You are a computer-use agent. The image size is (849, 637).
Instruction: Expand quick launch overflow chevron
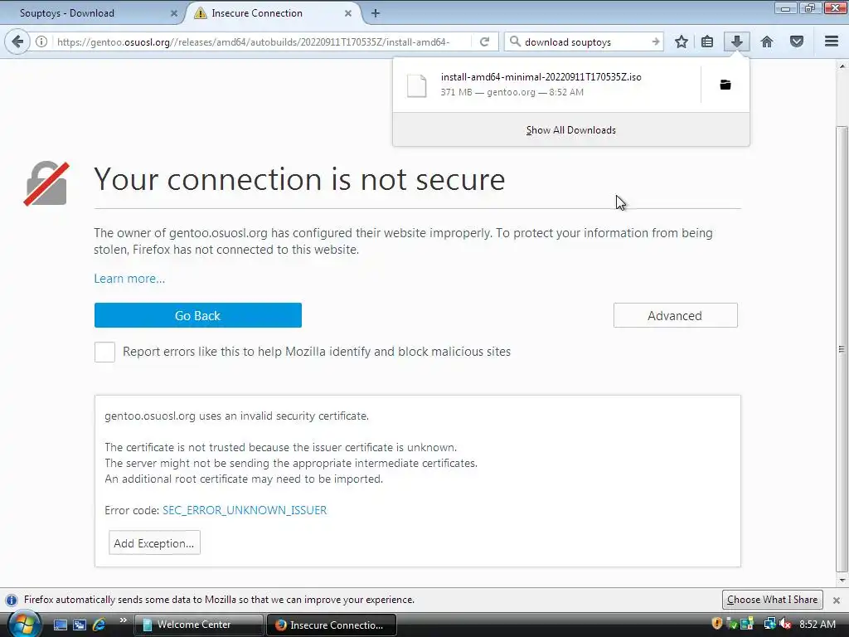point(123,620)
